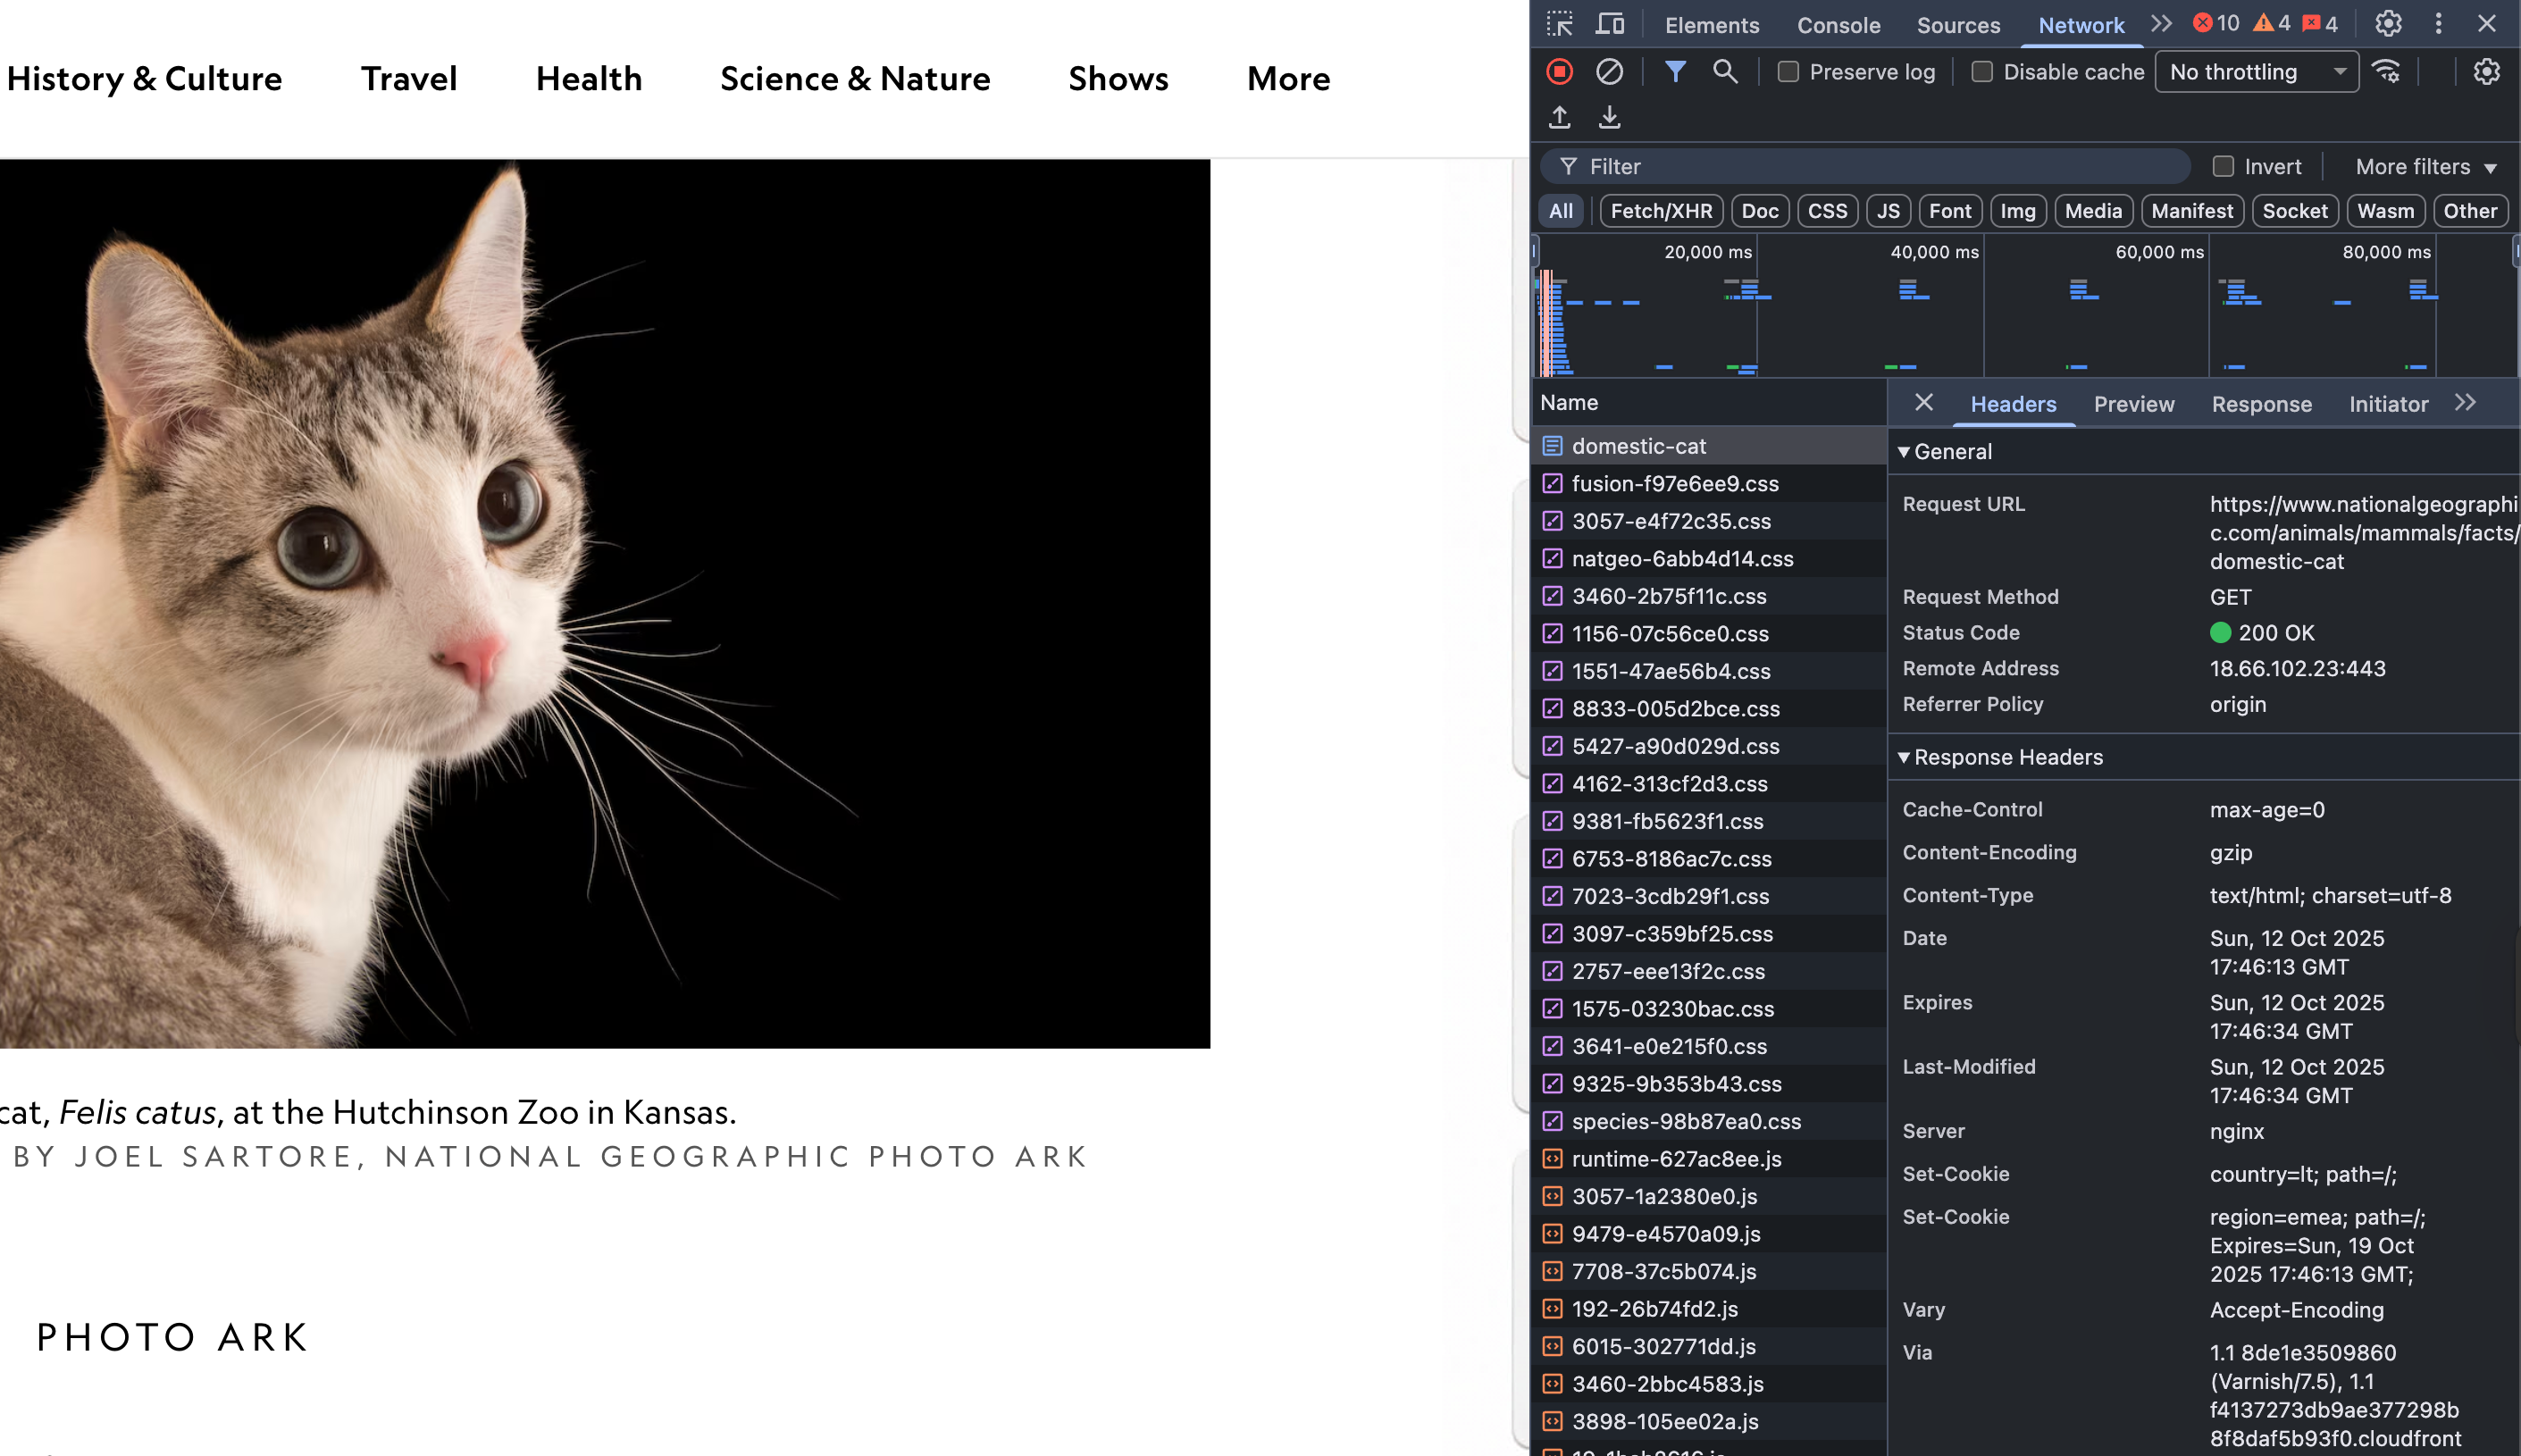The image size is (2521, 1456).
Task: Stop recording network log
Action: [1559, 72]
